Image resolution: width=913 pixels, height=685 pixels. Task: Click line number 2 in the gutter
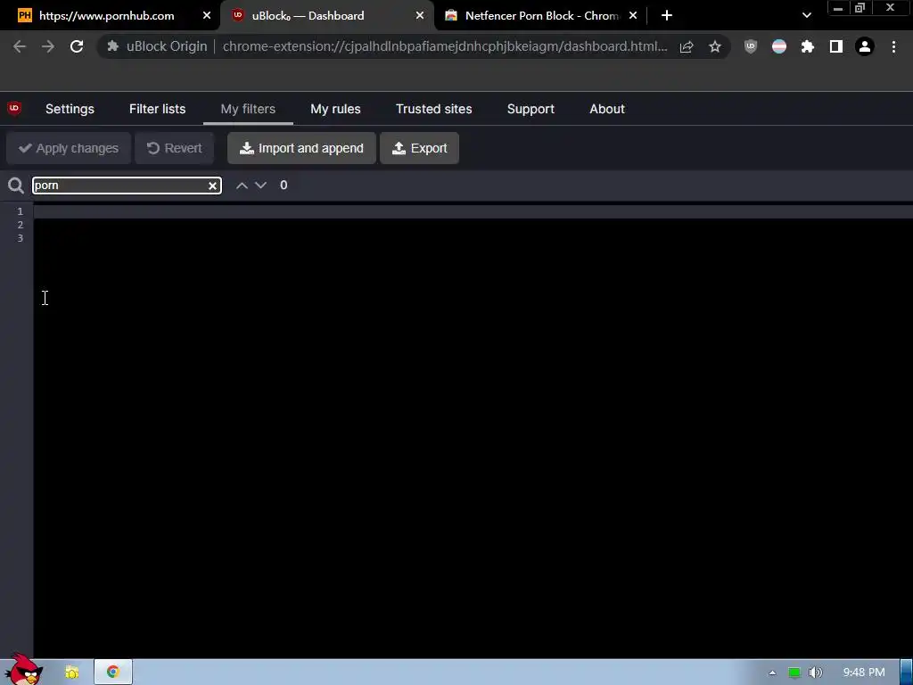pyautogui.click(x=21, y=225)
